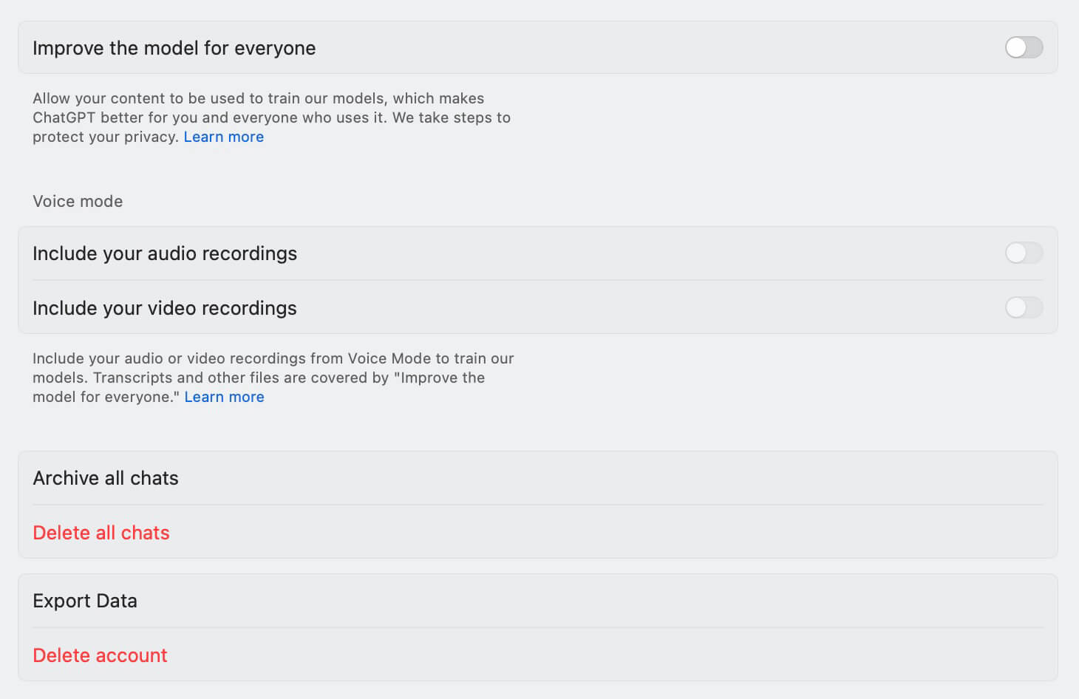
Task: Select the Include your video recordings label text
Action: point(164,308)
